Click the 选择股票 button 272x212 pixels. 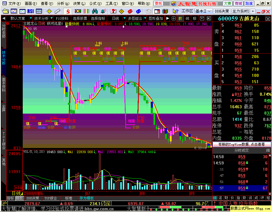pyautogui.click(x=80, y=18)
